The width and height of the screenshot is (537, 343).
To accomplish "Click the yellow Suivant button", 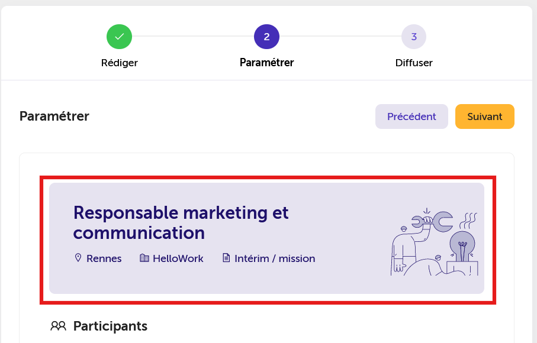I will (484, 117).
